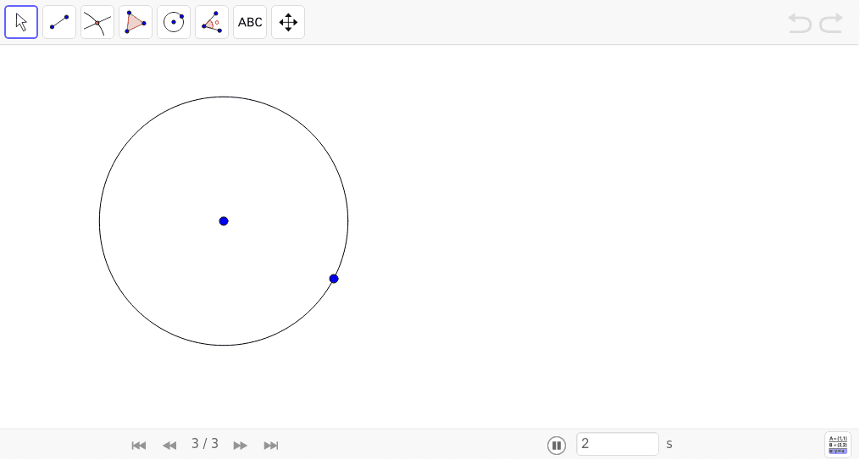The image size is (860, 460).
Task: Select the Move arrow tool
Action: tap(21, 23)
